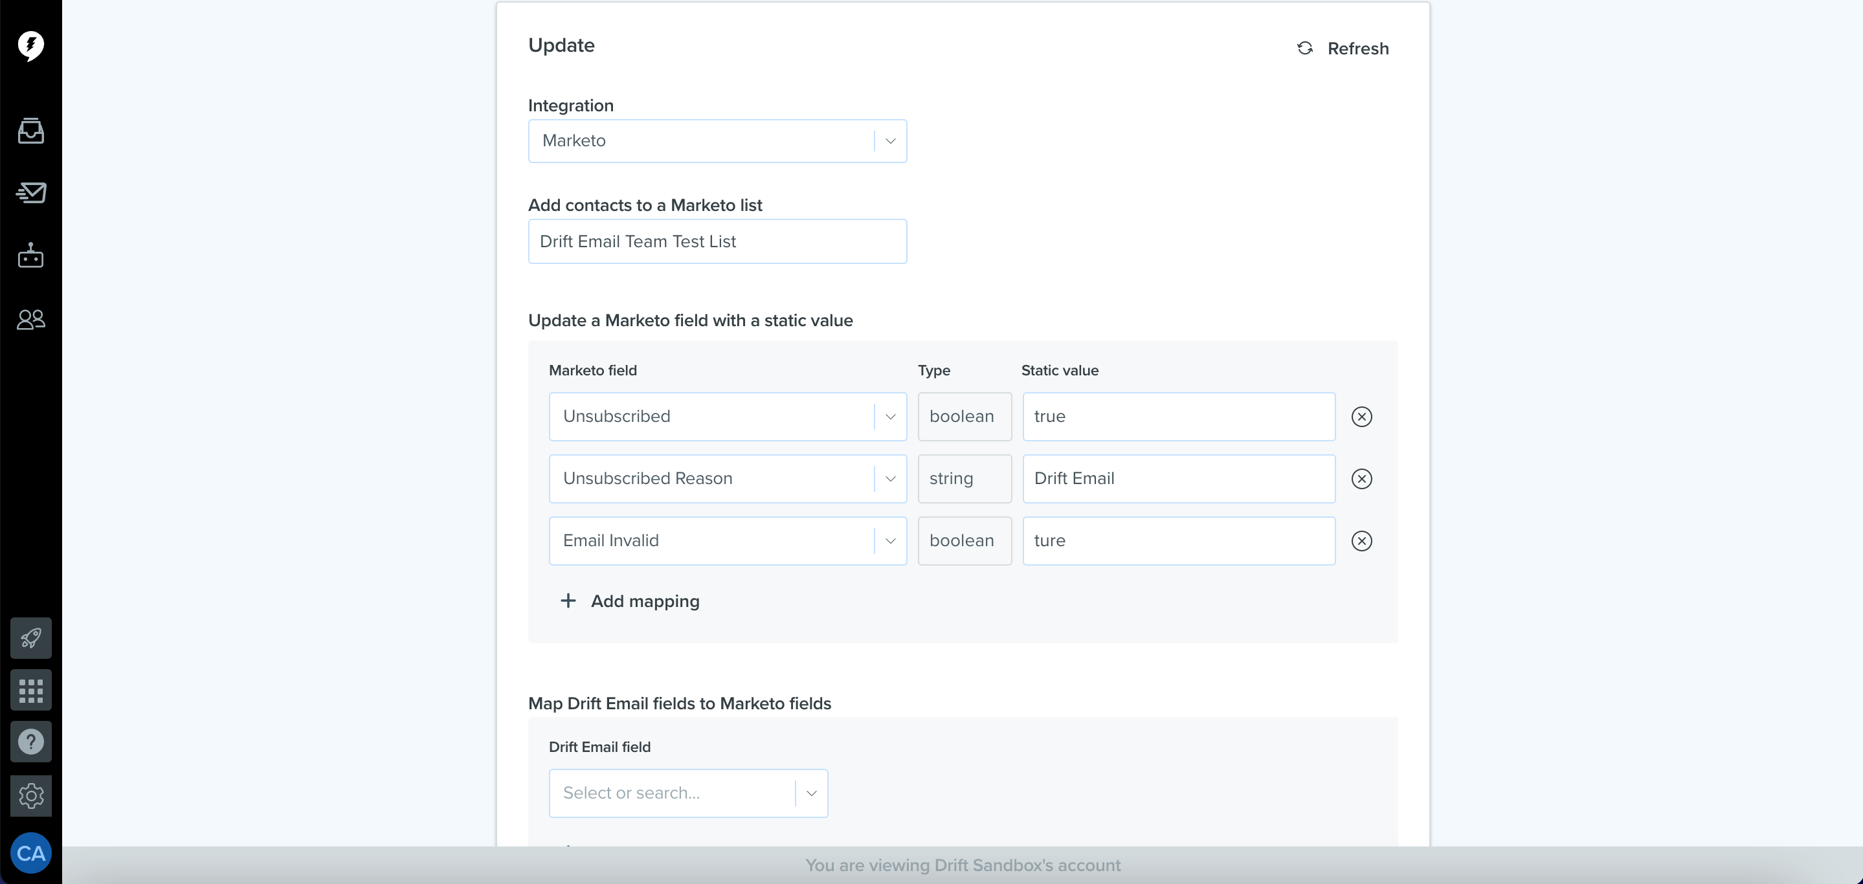Click 'You are viewing Drift Sandbox's account' banner
The image size is (1863, 884).
click(x=963, y=865)
